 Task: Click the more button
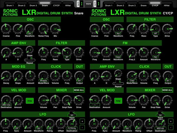click(x=88, y=4)
